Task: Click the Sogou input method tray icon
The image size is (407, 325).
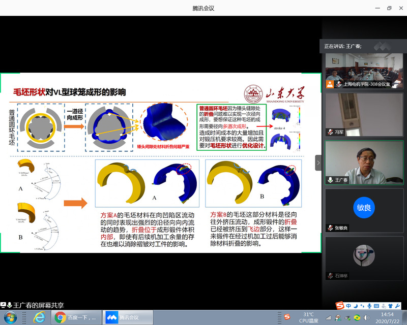Action: [x=286, y=317]
